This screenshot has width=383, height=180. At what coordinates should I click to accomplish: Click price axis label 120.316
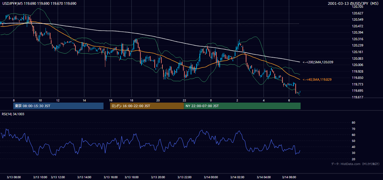[358, 39]
